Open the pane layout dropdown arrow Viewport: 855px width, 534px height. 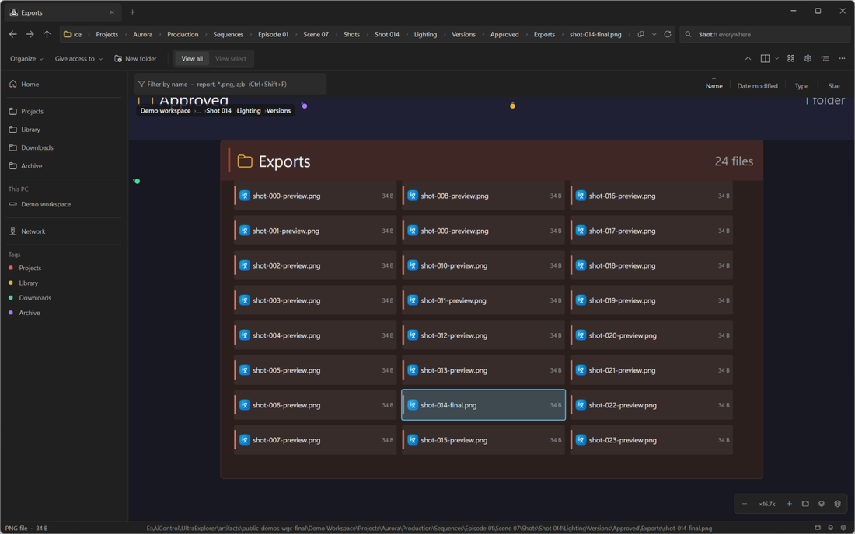776,59
